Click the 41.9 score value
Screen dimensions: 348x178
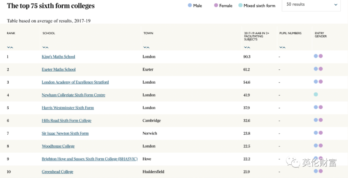point(247,95)
